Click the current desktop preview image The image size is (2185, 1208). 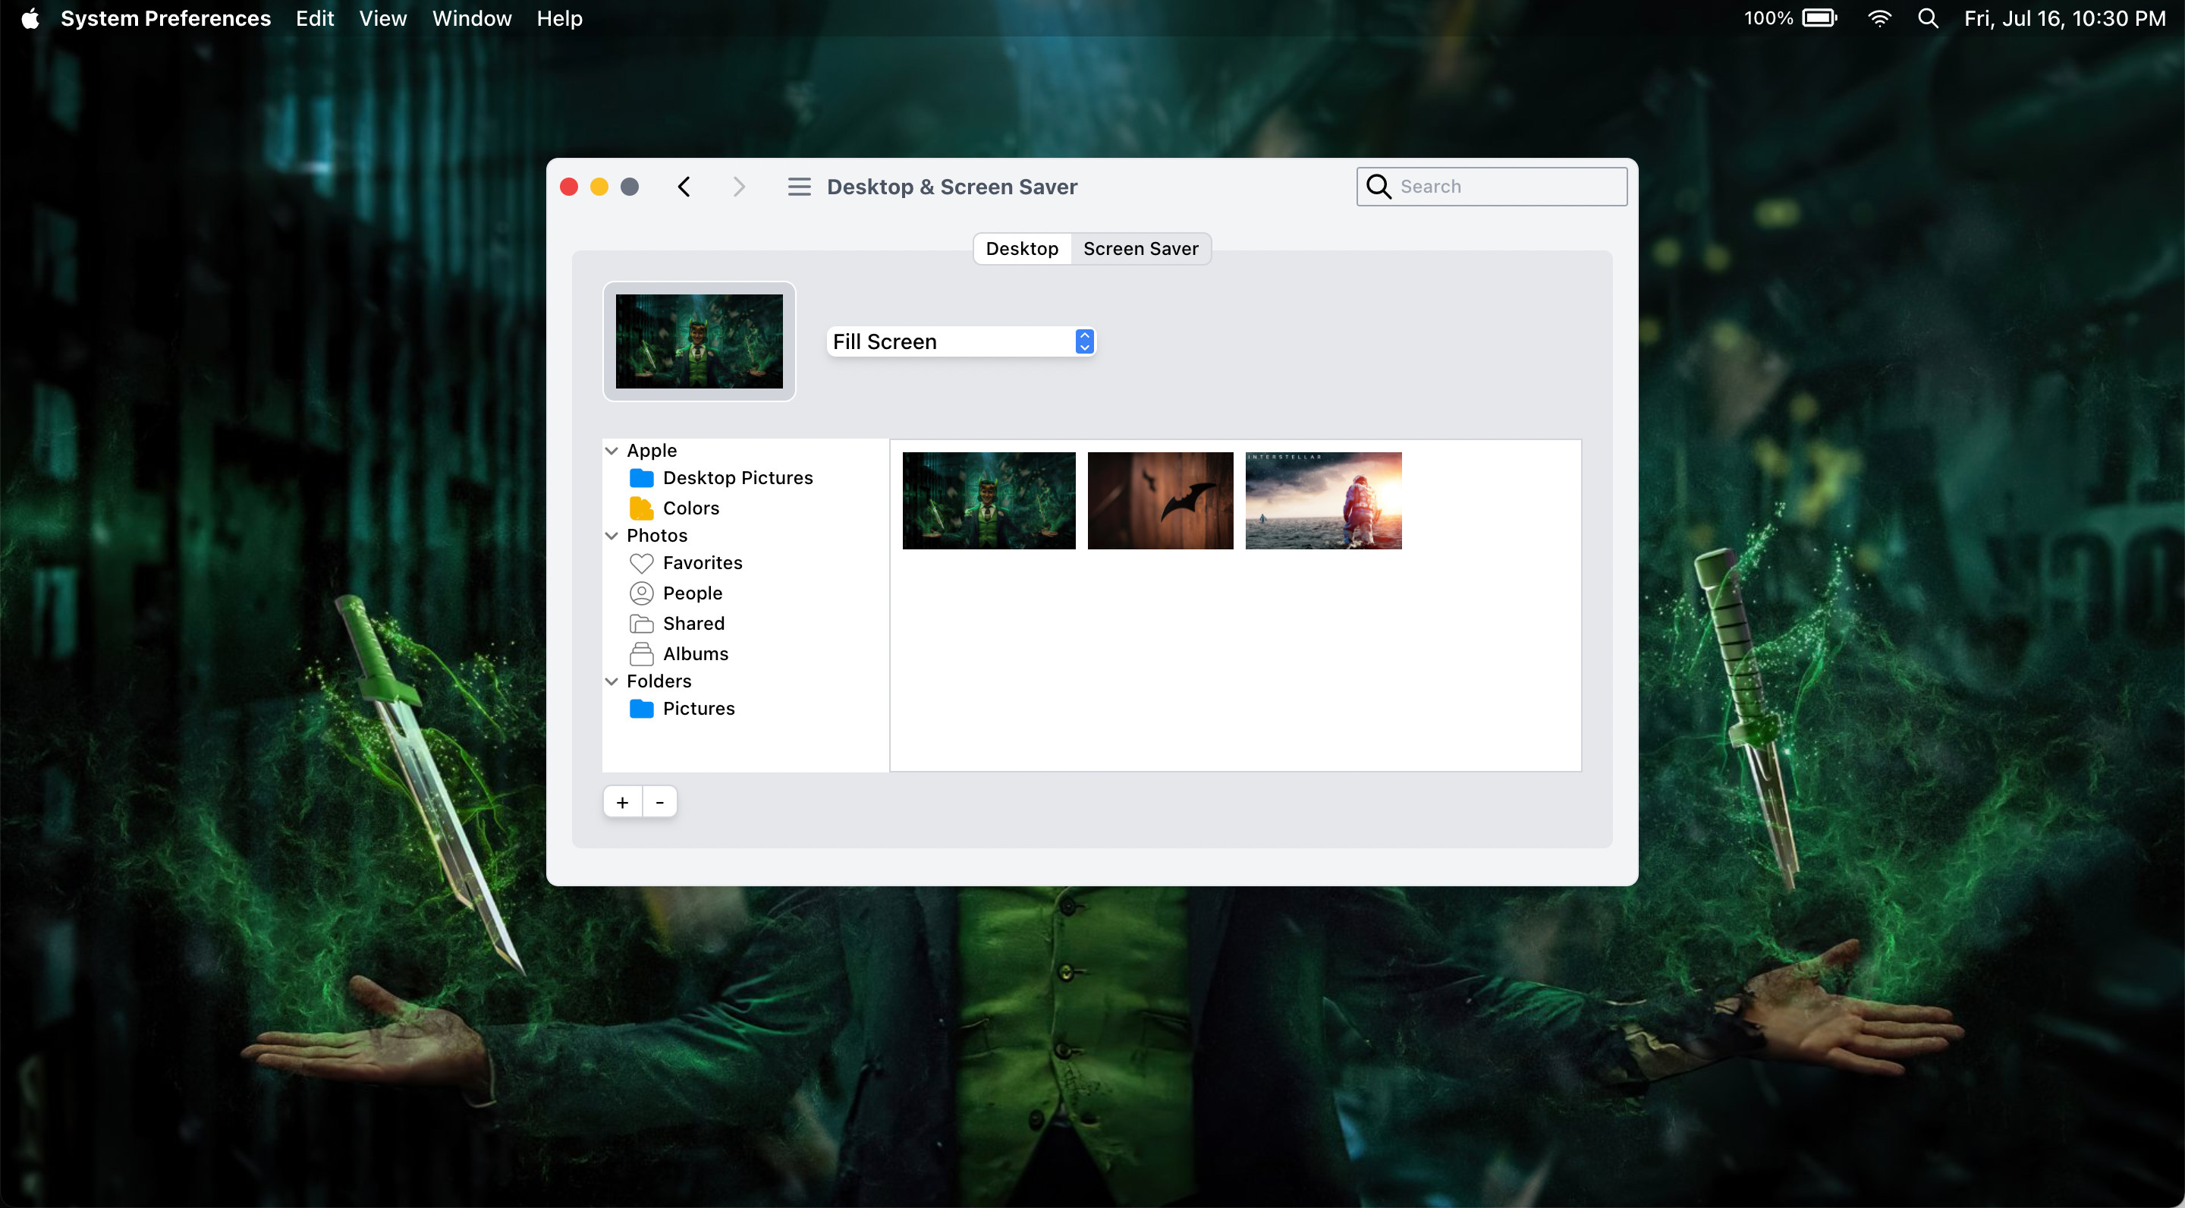[x=699, y=341]
